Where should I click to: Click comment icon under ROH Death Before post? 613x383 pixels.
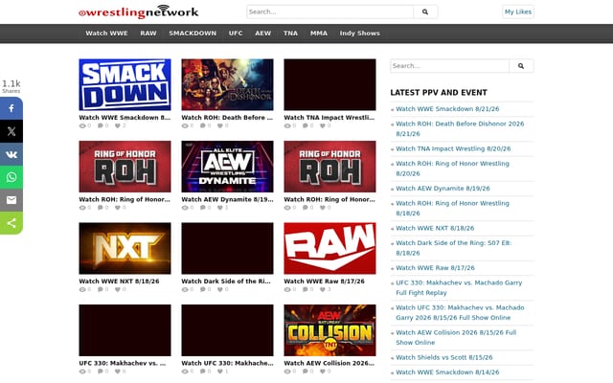pyautogui.click(x=202, y=125)
